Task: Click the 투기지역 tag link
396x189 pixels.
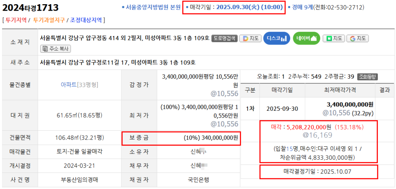Action: [x=16, y=20]
